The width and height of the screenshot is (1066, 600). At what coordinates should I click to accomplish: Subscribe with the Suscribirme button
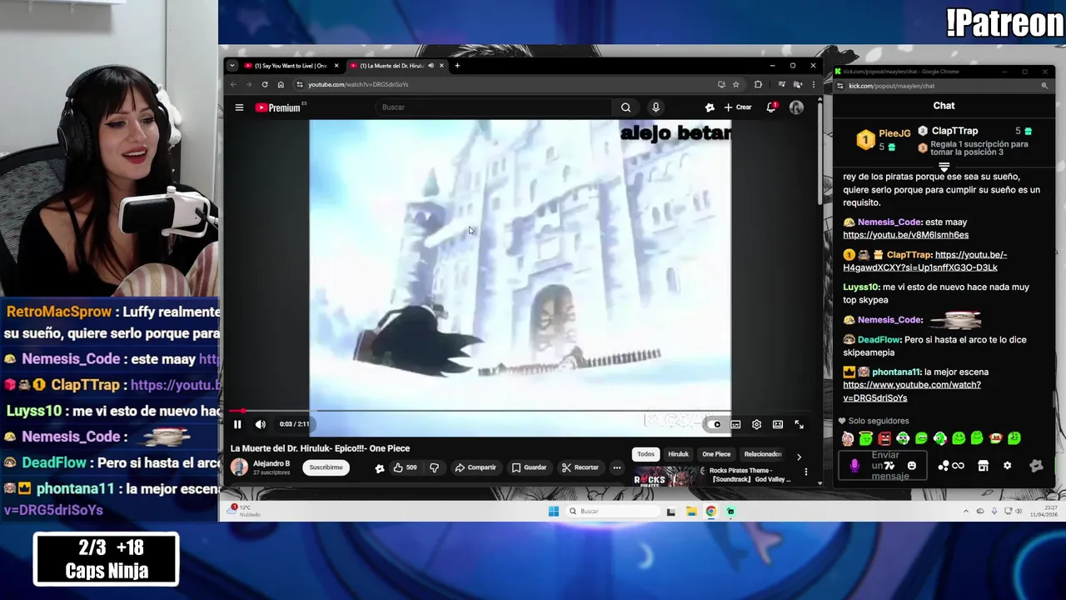coord(326,467)
